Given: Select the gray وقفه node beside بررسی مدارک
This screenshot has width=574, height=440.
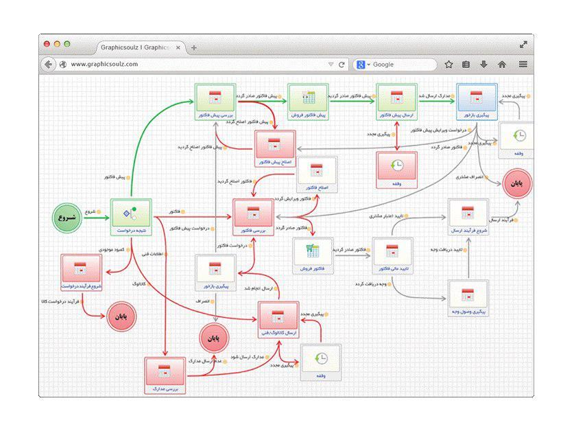Looking at the screenshot, I should point(321,362).
